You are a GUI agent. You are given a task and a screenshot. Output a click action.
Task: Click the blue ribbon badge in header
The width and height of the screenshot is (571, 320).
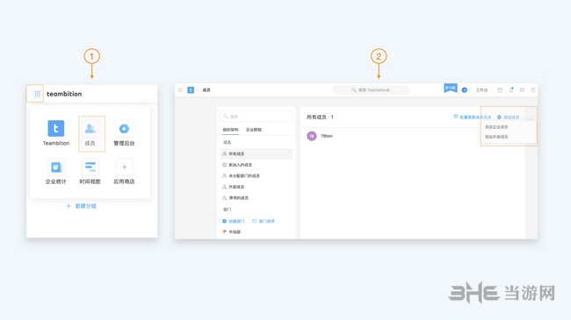[x=451, y=88]
